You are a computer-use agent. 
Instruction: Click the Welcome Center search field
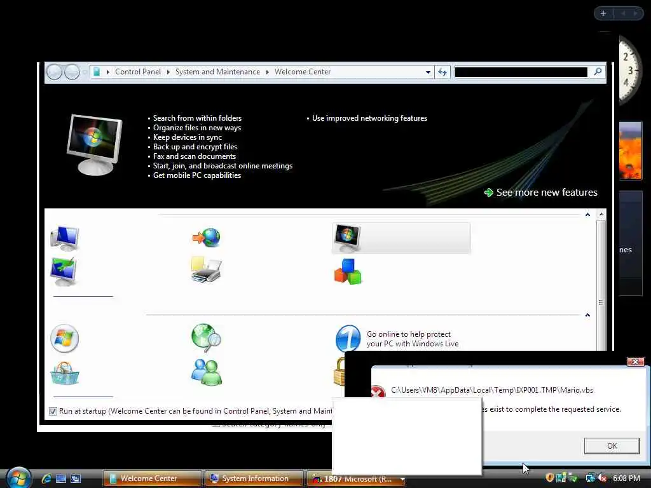521,72
